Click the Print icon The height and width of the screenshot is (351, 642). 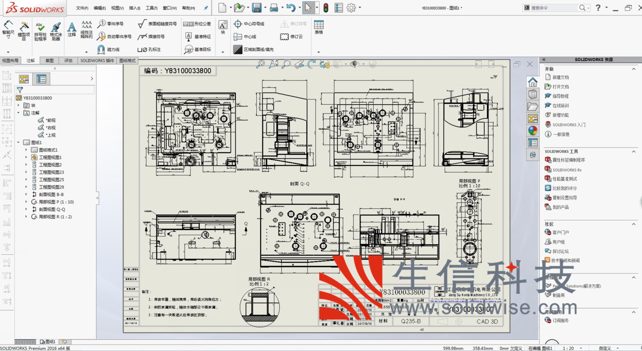(x=274, y=8)
